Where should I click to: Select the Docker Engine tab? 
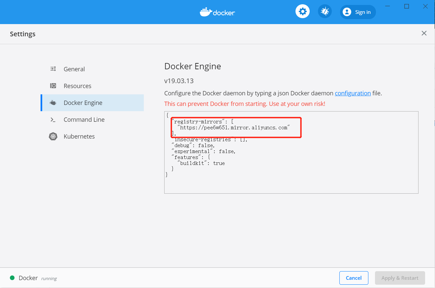(x=92, y=103)
